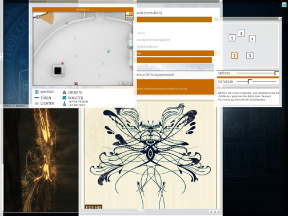The width and height of the screenshot is (288, 216).
Task: Click the zoom-out magnifier on the map
Action: click(x=131, y=18)
